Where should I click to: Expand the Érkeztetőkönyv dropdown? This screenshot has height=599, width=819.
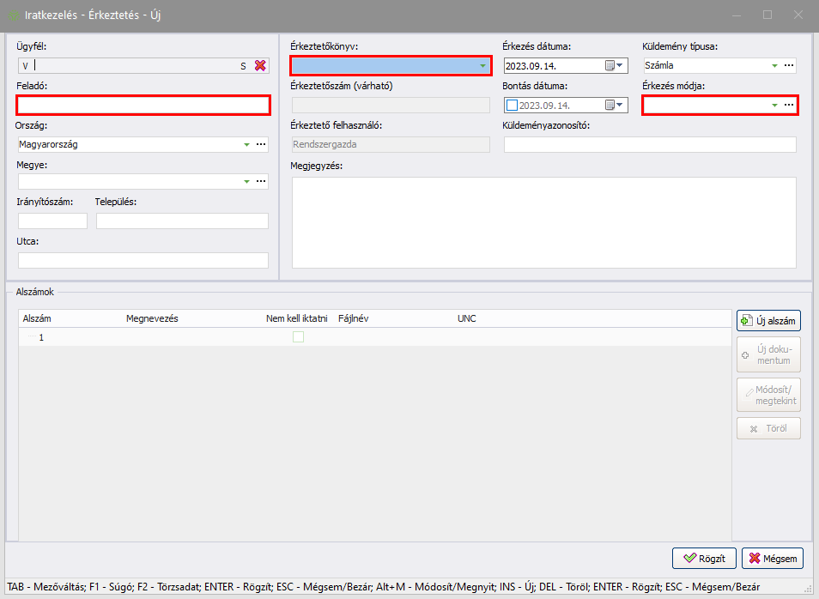[482, 66]
